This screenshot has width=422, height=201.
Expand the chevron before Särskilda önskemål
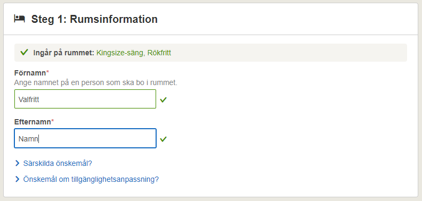pyautogui.click(x=18, y=163)
